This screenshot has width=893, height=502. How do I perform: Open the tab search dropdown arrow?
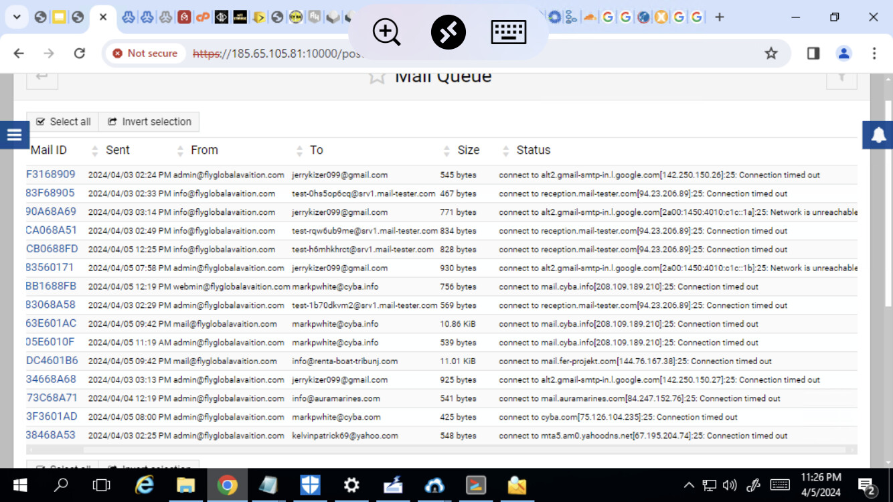click(17, 17)
